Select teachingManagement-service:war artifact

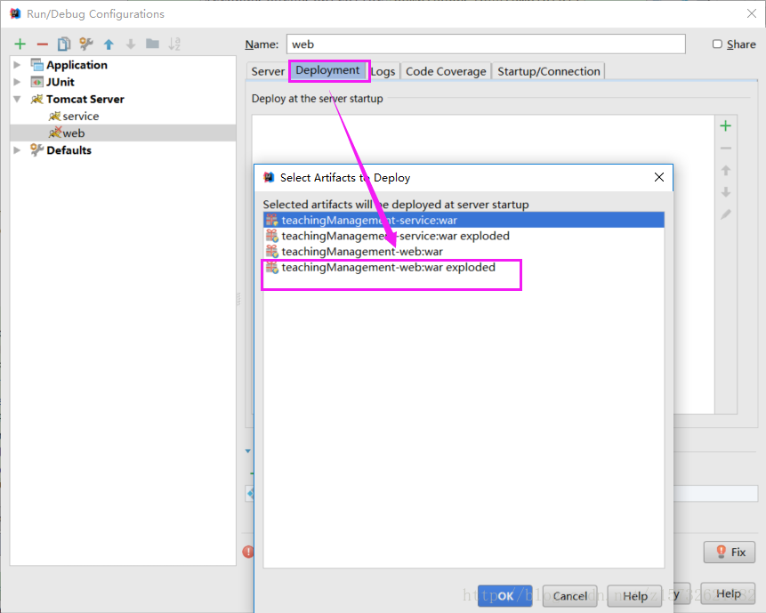(464, 221)
